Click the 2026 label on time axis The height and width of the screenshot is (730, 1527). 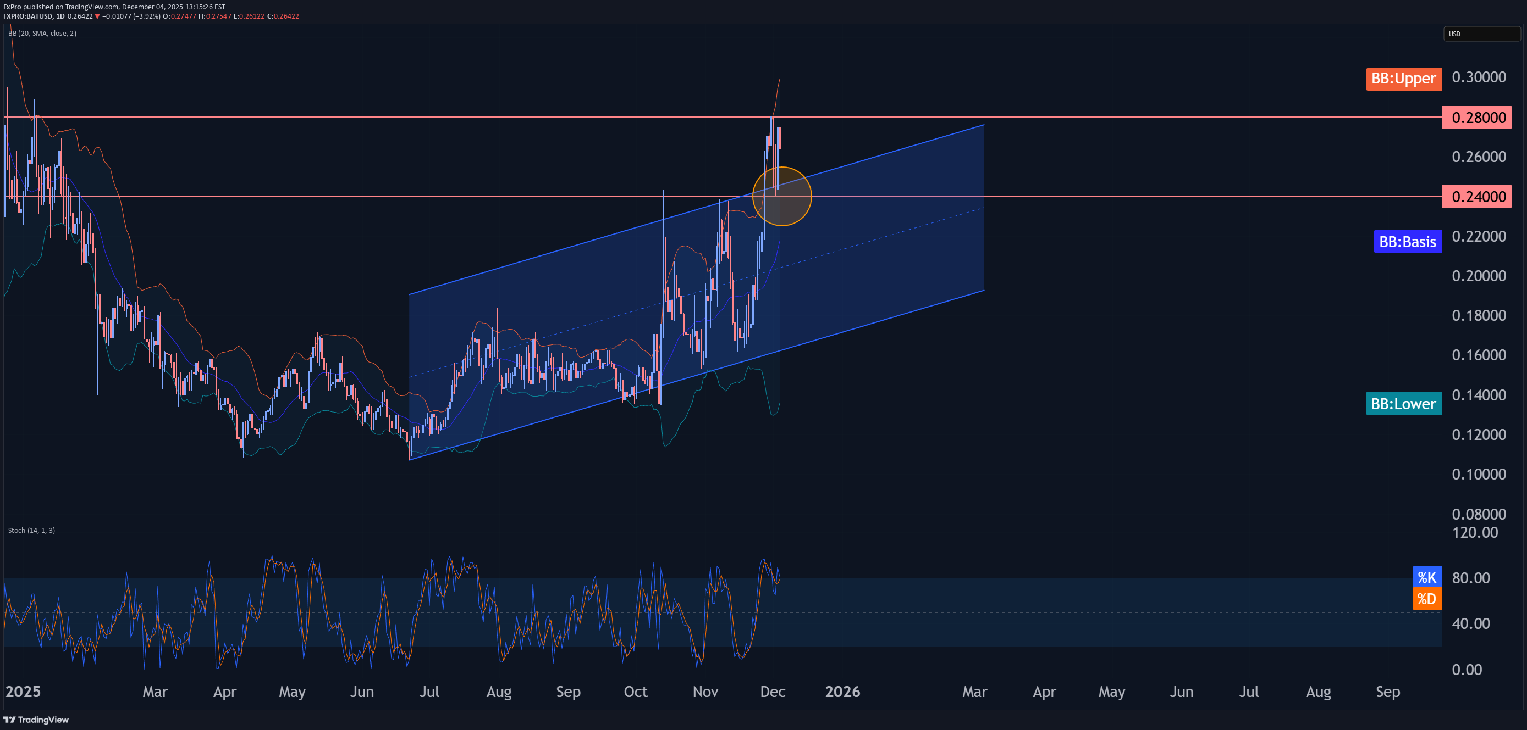[842, 692]
